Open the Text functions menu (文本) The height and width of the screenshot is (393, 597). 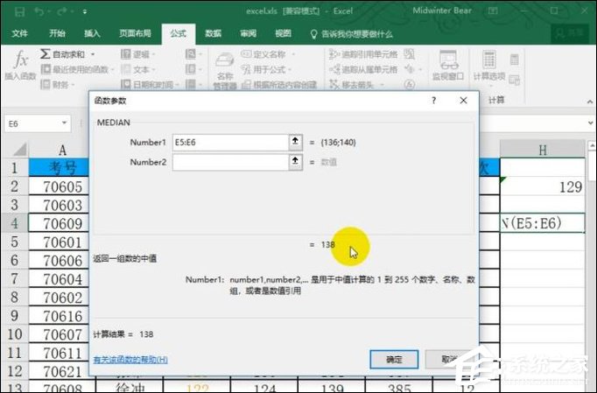tap(137, 69)
